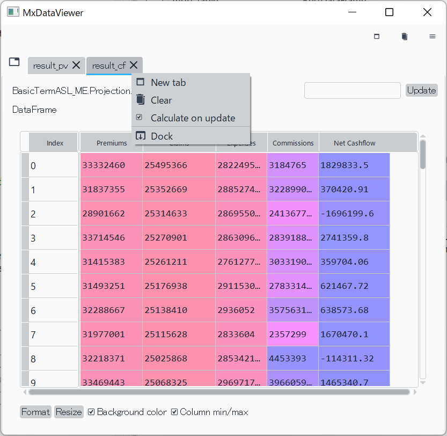The height and width of the screenshot is (436, 447).
Task: Toggle Calculate on update option
Action: 193,118
